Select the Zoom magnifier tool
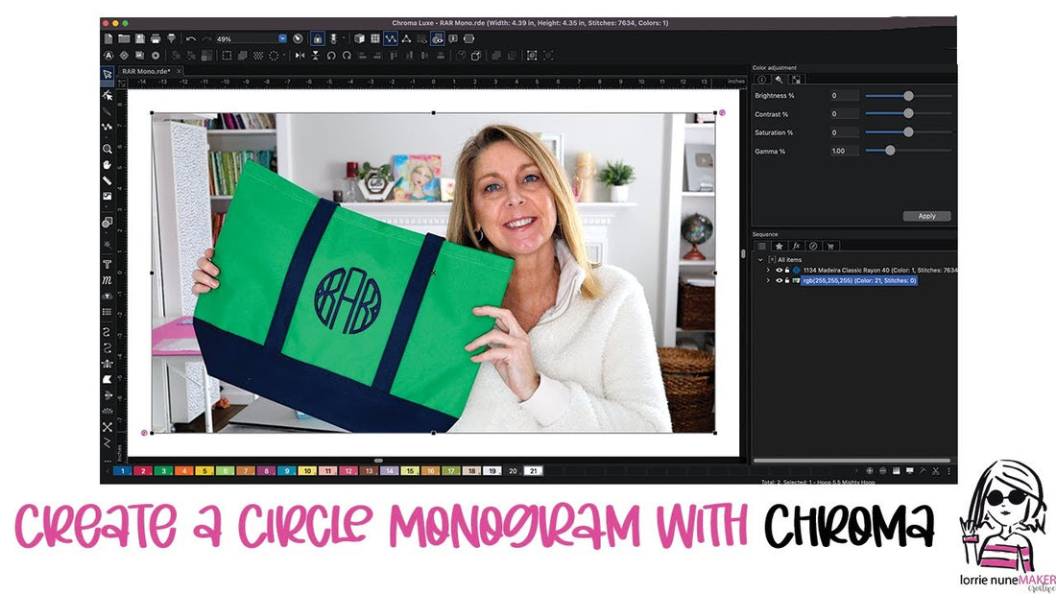Screen dimensions: 1056x594 108,150
